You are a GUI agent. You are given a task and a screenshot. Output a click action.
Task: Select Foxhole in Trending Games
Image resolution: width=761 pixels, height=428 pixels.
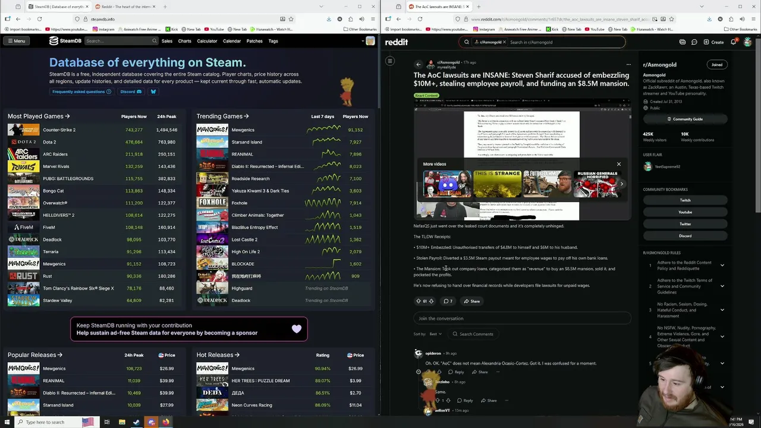240,203
